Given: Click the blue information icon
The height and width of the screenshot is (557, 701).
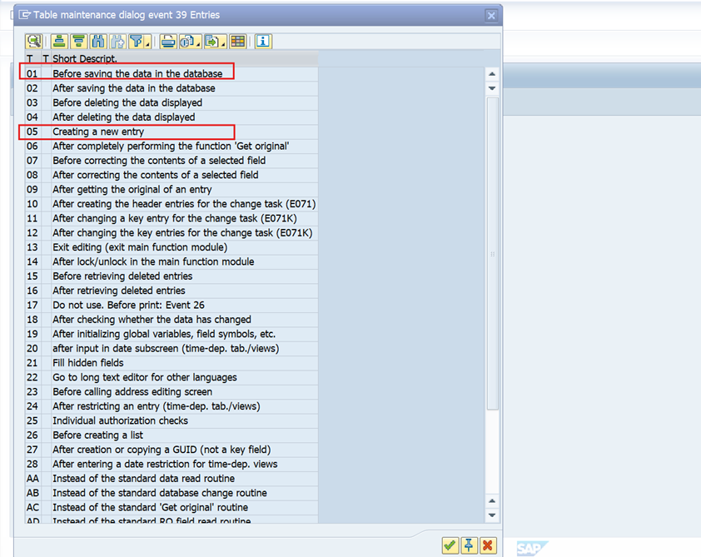Looking at the screenshot, I should point(263,41).
